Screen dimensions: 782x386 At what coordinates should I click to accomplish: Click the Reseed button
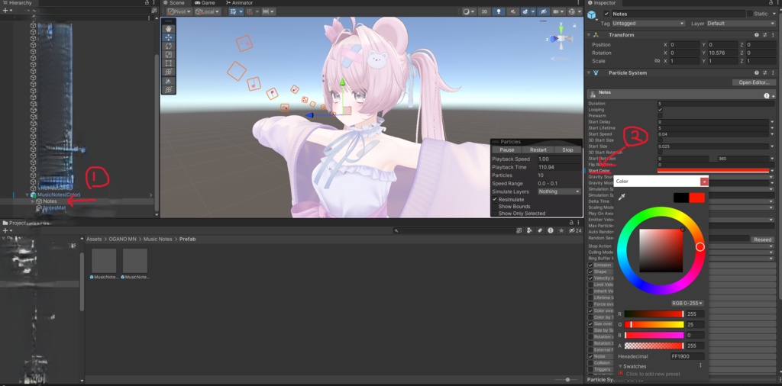762,240
